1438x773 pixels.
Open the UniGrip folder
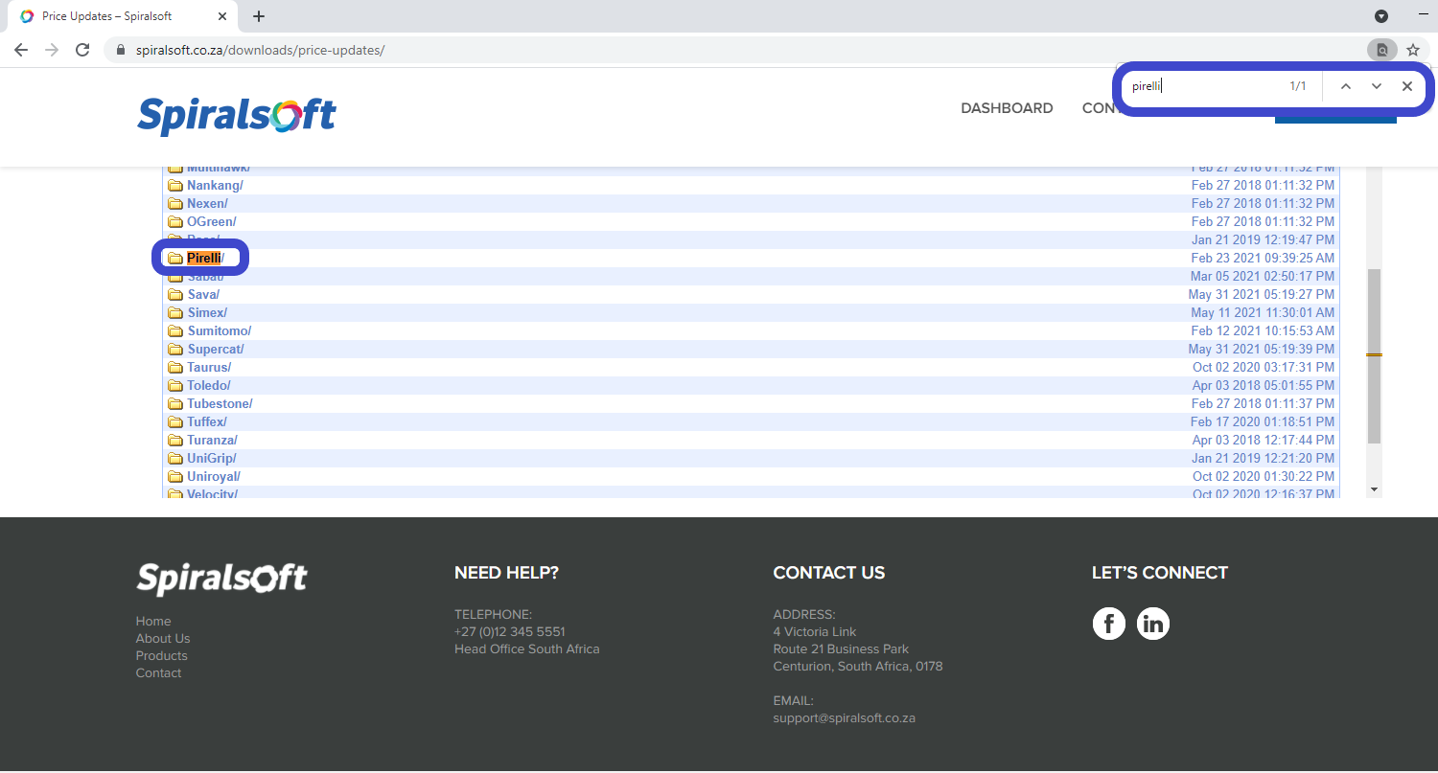click(x=212, y=458)
